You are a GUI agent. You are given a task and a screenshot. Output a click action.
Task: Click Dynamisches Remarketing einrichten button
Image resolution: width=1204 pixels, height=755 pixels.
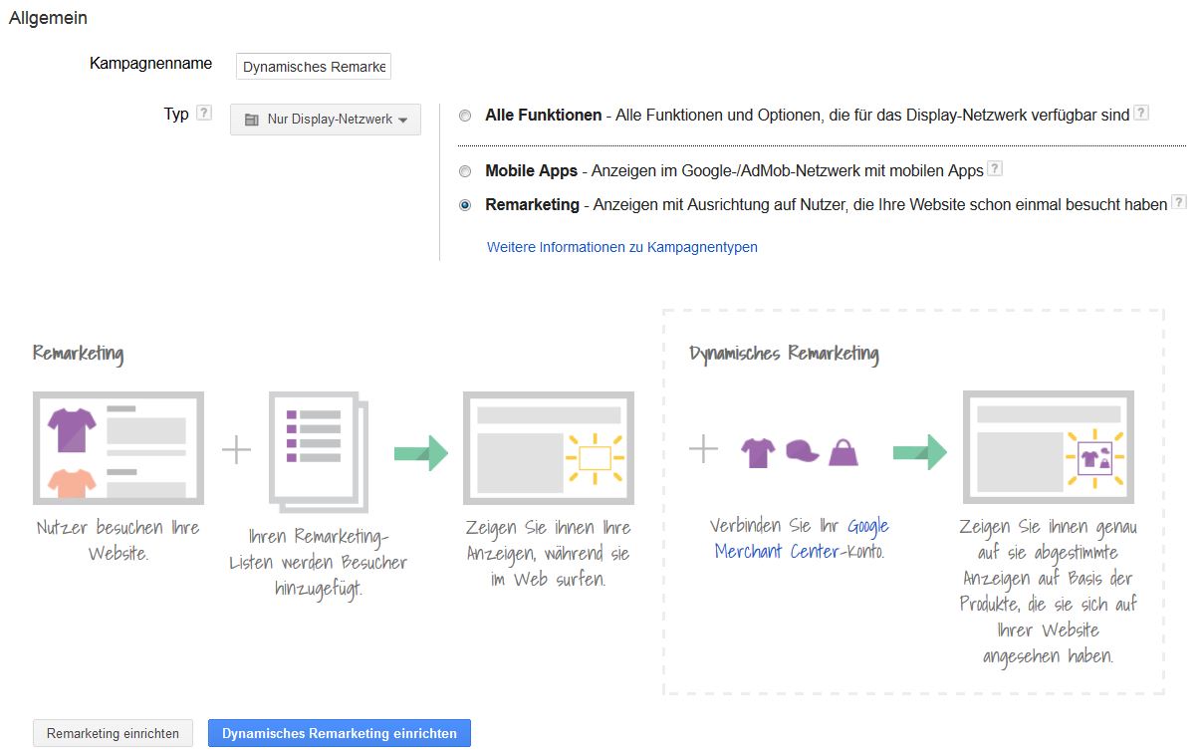click(340, 733)
